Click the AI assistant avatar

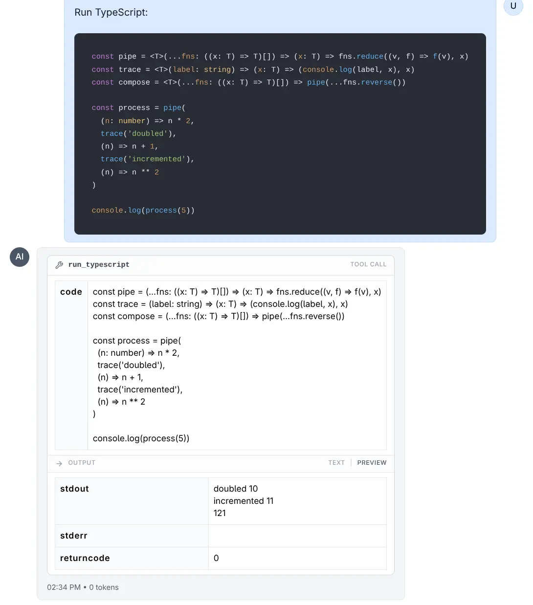tap(20, 257)
